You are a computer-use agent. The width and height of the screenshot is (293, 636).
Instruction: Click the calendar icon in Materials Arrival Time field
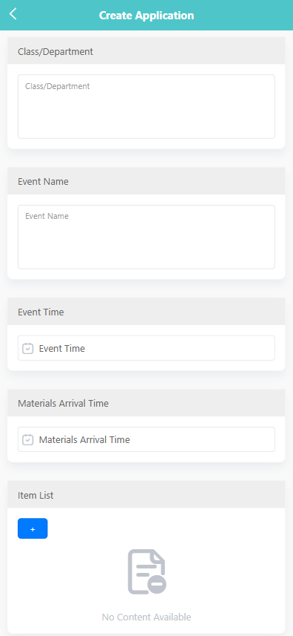[x=27, y=439]
